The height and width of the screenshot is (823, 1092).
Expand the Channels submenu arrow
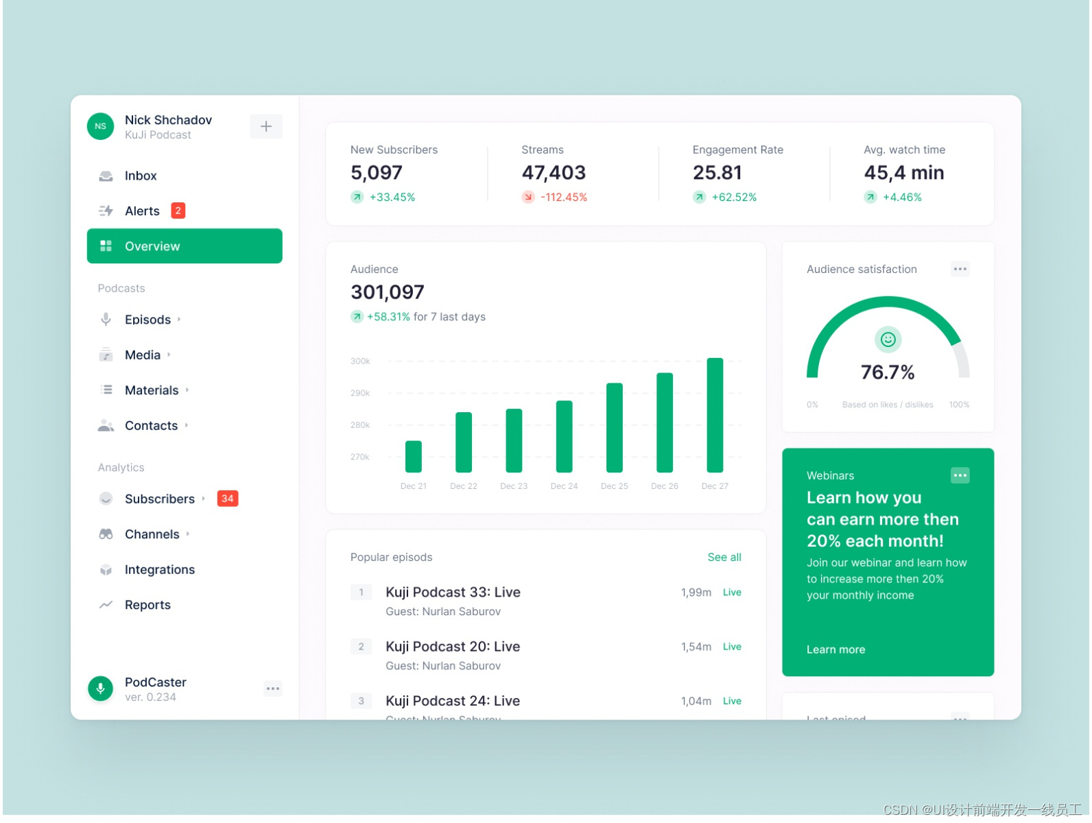tap(187, 534)
